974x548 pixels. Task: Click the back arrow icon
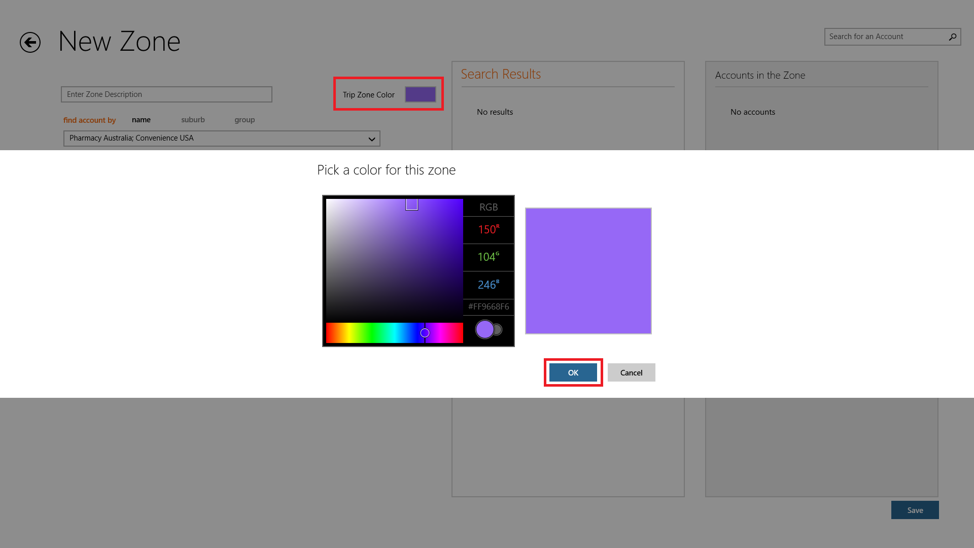coord(30,42)
